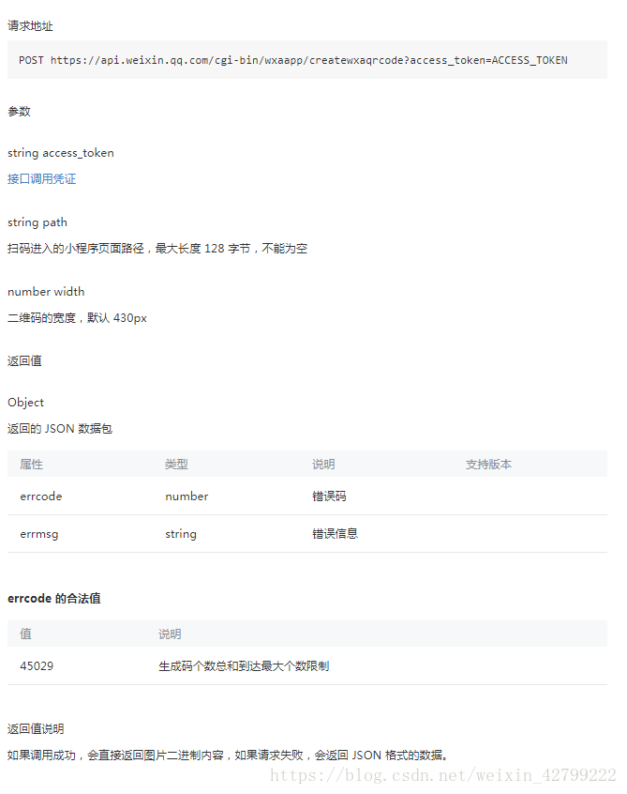
Task: Select the 返回值 heading
Action: [x=24, y=361]
